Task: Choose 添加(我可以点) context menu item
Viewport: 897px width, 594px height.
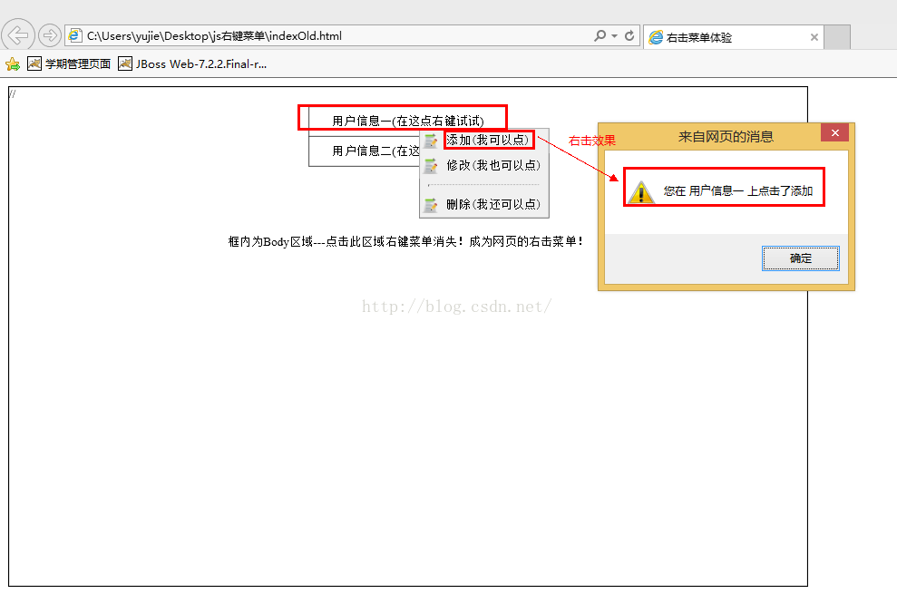Action: (x=487, y=140)
